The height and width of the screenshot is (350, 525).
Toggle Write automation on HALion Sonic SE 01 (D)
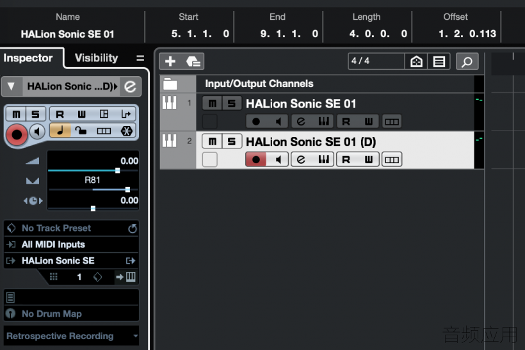pyautogui.click(x=369, y=159)
